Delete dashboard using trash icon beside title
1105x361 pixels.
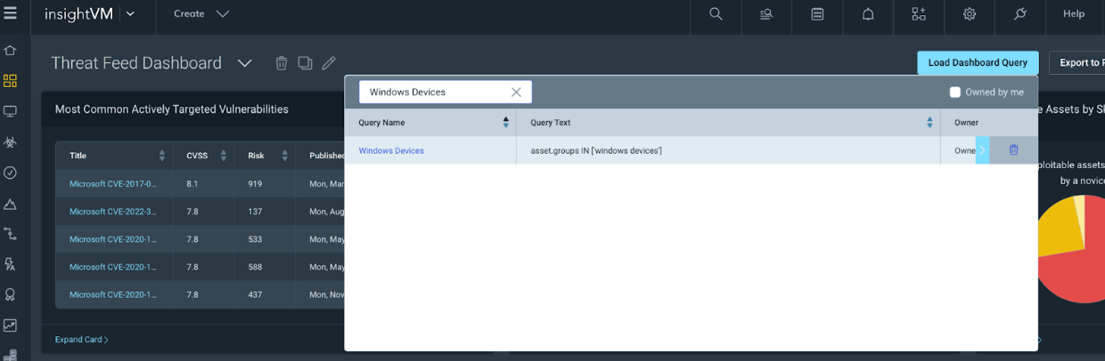click(x=282, y=63)
